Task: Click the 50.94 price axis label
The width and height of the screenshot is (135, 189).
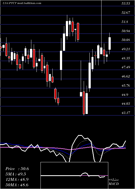Action: (126, 31)
